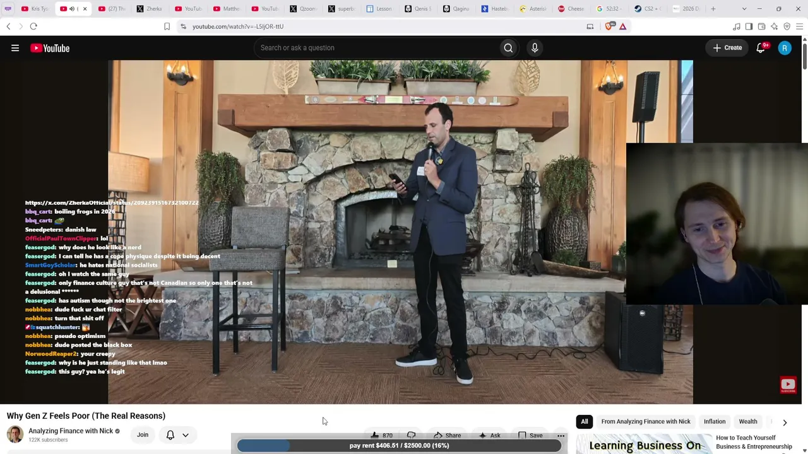Like the video (870 likes)
The height and width of the screenshot is (454, 808).
point(381,435)
